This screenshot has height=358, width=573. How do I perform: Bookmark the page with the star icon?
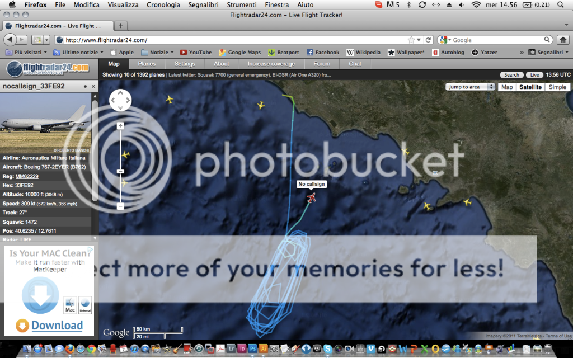coord(412,40)
